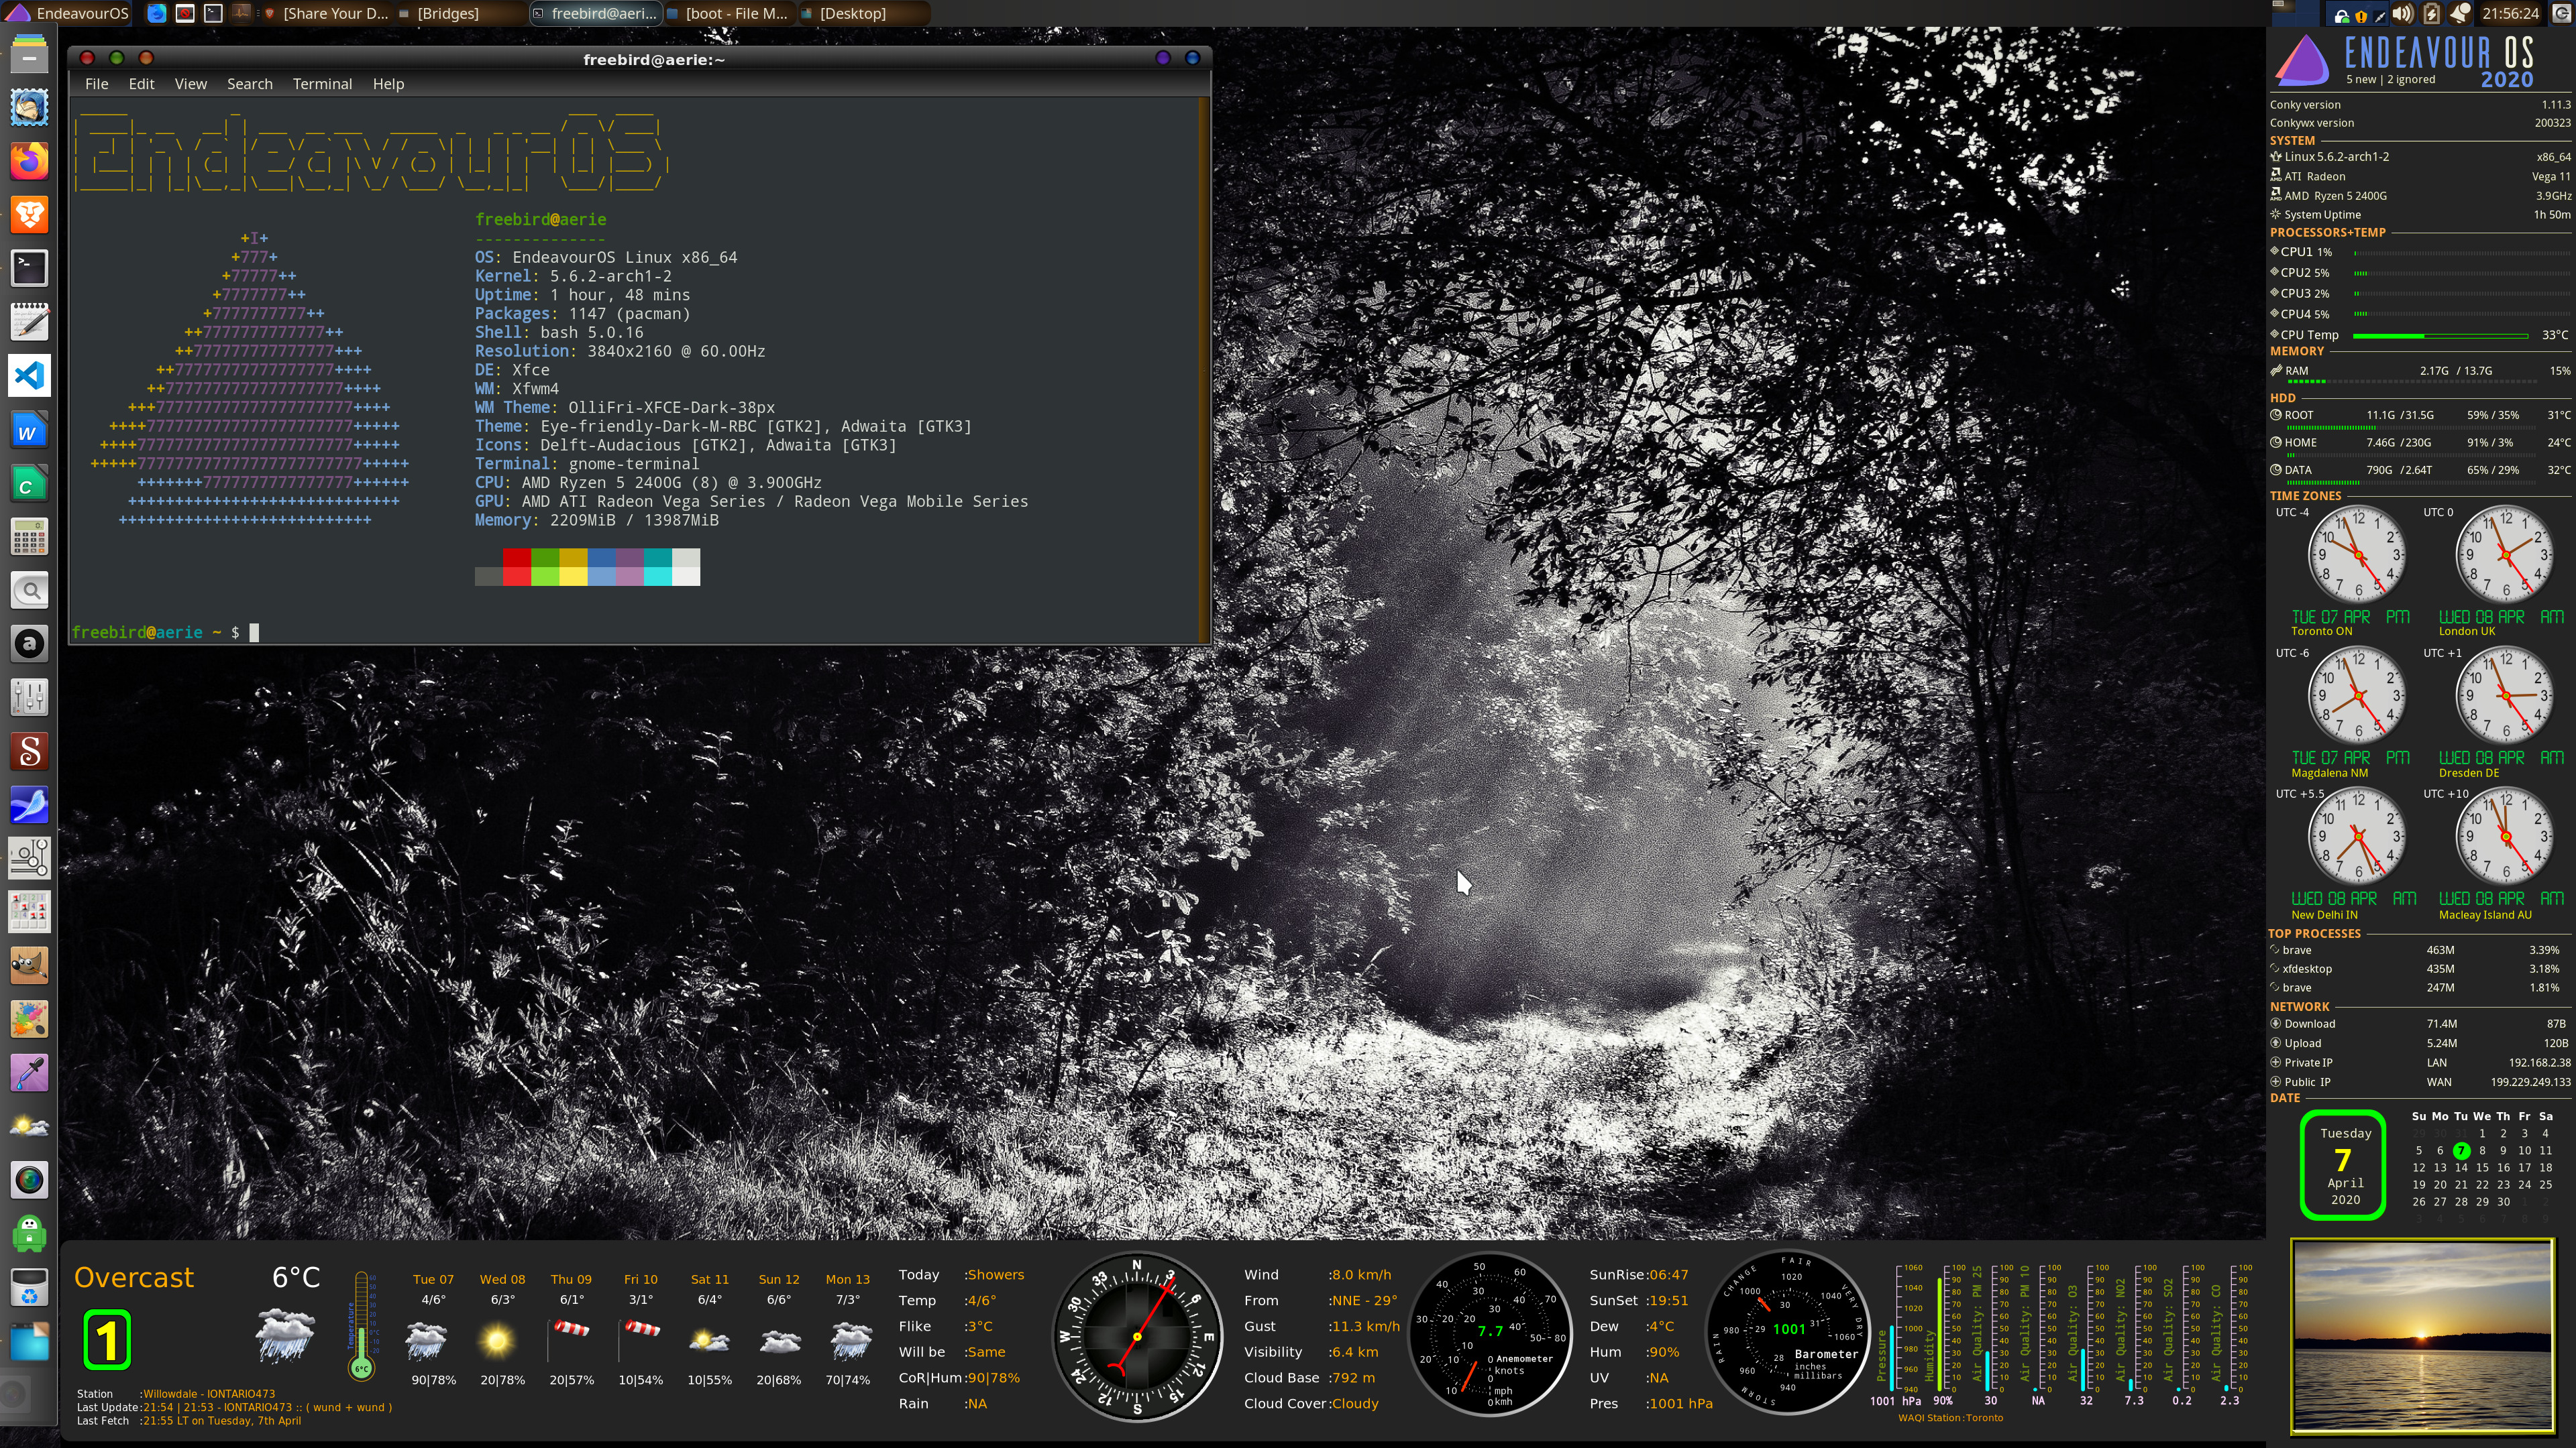Open the terminal icon in left dock
Viewport: 2576px width, 1448px height.
(29, 268)
